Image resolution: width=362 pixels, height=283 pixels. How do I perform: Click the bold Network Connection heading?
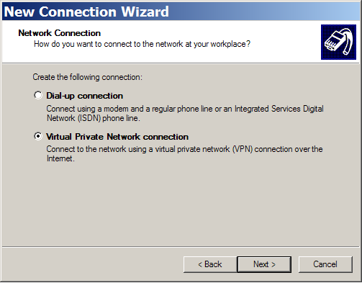(60, 33)
